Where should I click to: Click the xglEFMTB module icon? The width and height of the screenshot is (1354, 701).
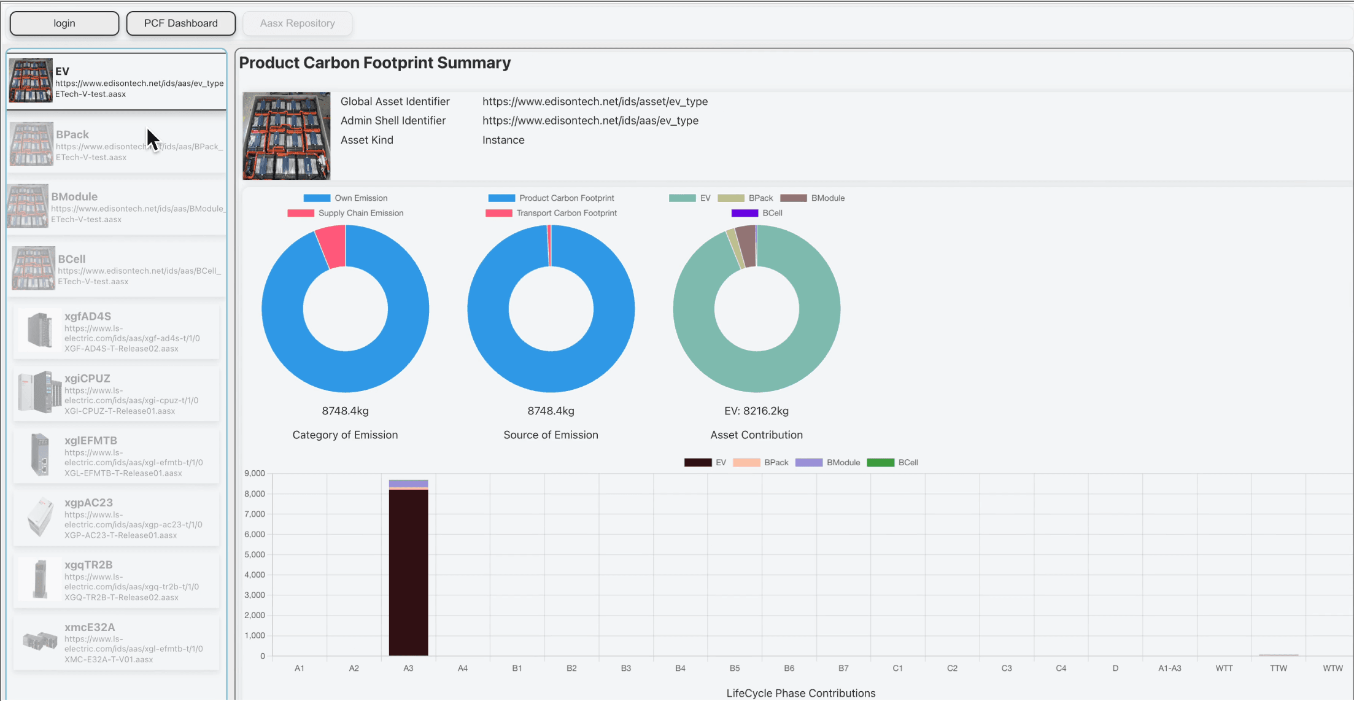click(x=39, y=454)
